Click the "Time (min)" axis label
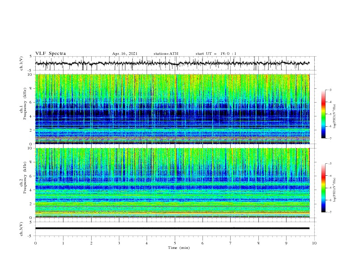Screen dimensions: 354x273 pyautogui.click(x=179, y=248)
